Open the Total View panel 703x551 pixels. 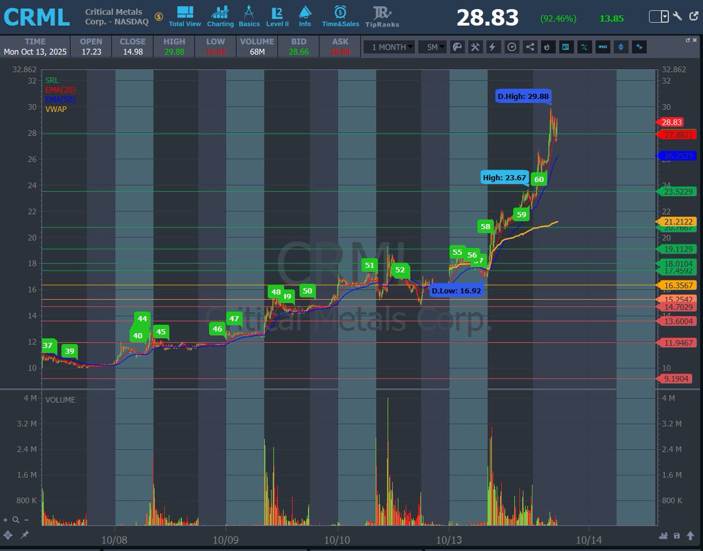click(x=185, y=16)
